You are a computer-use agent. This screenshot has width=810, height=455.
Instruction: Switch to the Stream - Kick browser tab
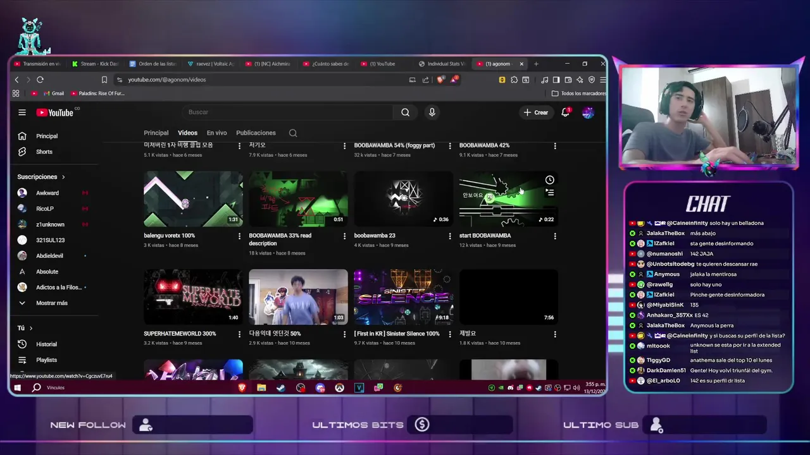tap(95, 64)
